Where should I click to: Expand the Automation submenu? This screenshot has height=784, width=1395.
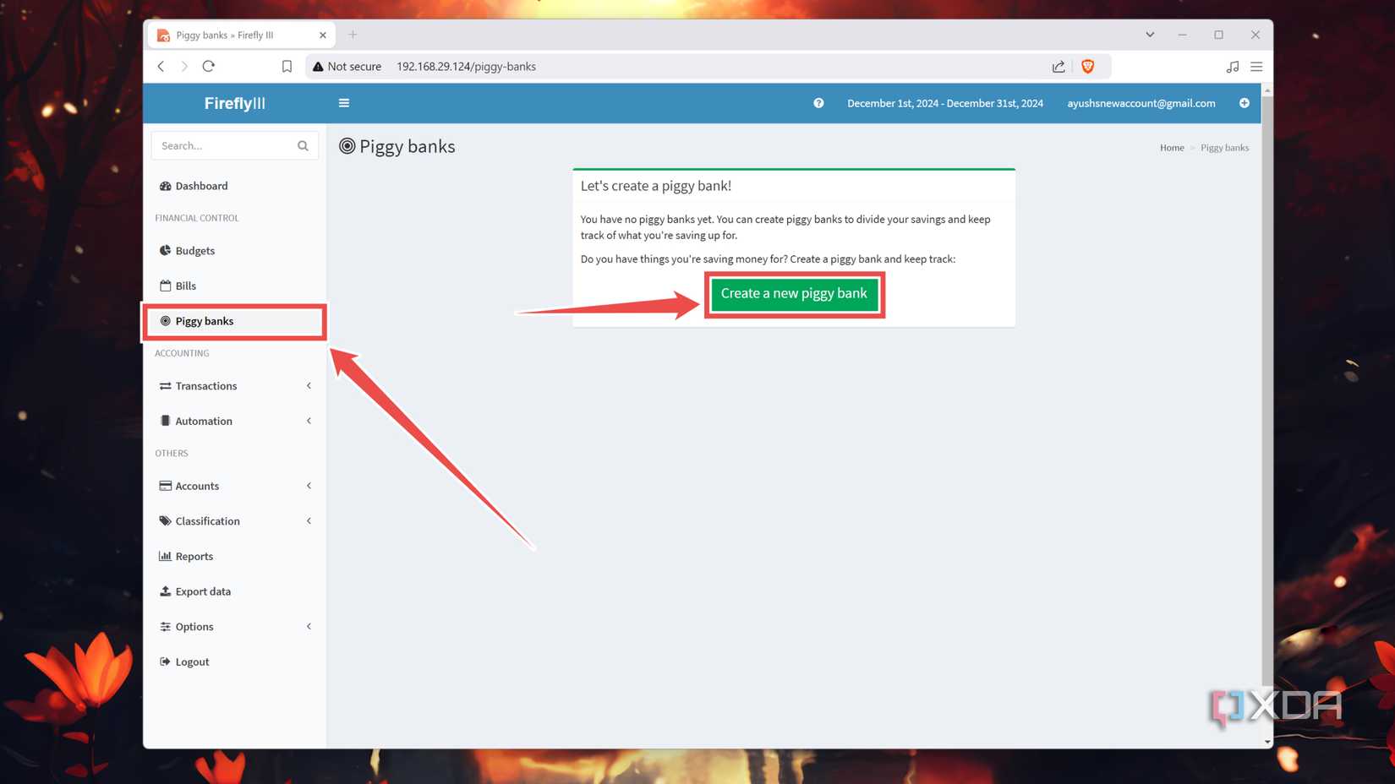tap(234, 421)
